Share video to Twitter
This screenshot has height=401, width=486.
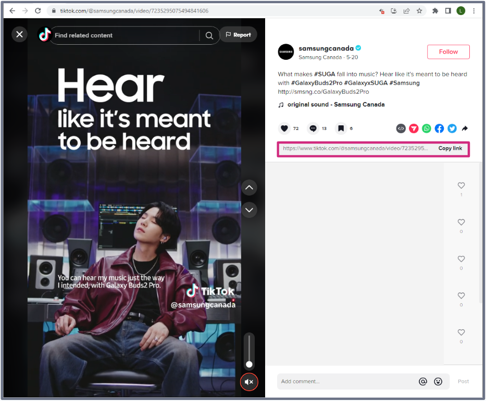452,128
